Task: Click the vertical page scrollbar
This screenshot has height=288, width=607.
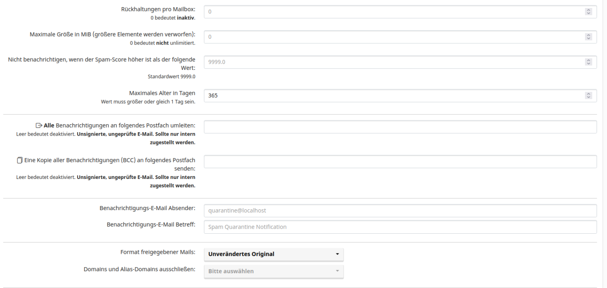Action: [604, 143]
